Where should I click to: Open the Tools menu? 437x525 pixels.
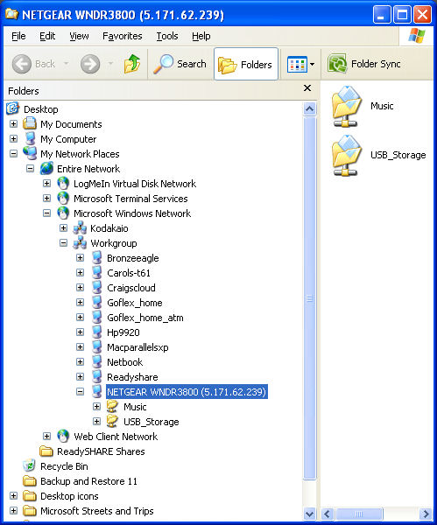167,36
